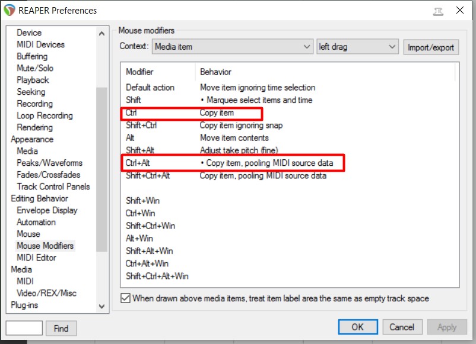476x344 pixels.
Task: Select the Ctrl+Win modifier row
Action: click(x=290, y=213)
